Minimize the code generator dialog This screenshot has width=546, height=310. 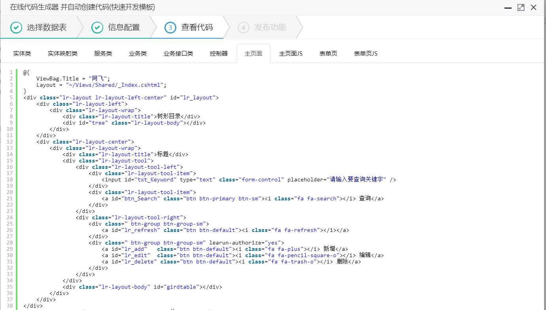coord(508,7)
